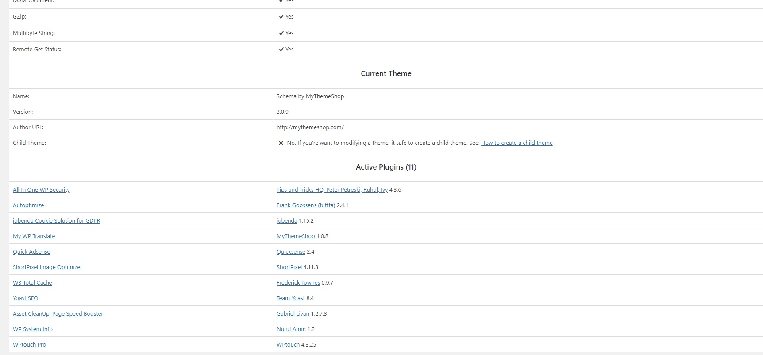
Task: Click the Multibyte String: label
Action: pyautogui.click(x=34, y=33)
